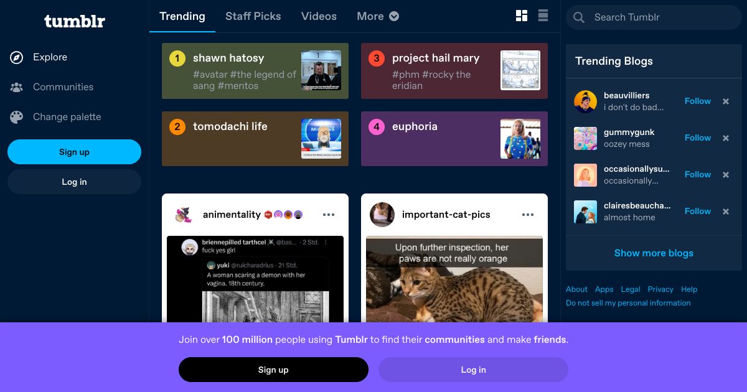Image resolution: width=747 pixels, height=392 pixels.
Task: Open the Legal footer link
Action: 631,289
